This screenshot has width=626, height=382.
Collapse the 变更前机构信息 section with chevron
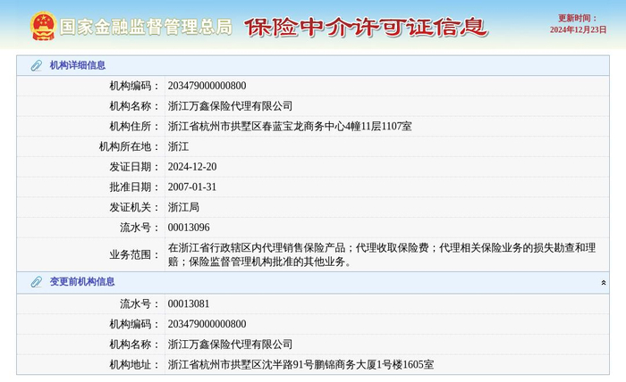point(604,282)
